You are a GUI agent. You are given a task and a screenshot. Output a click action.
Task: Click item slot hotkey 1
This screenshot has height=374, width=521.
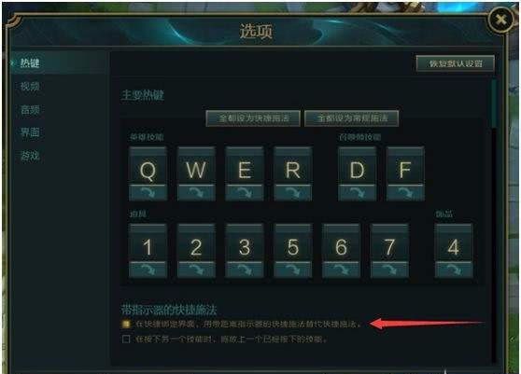148,243
